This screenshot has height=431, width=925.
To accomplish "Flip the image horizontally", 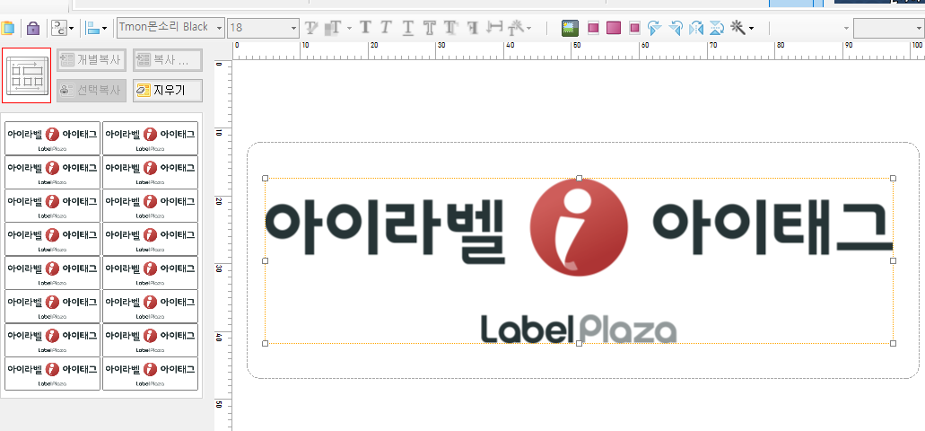I will click(696, 28).
